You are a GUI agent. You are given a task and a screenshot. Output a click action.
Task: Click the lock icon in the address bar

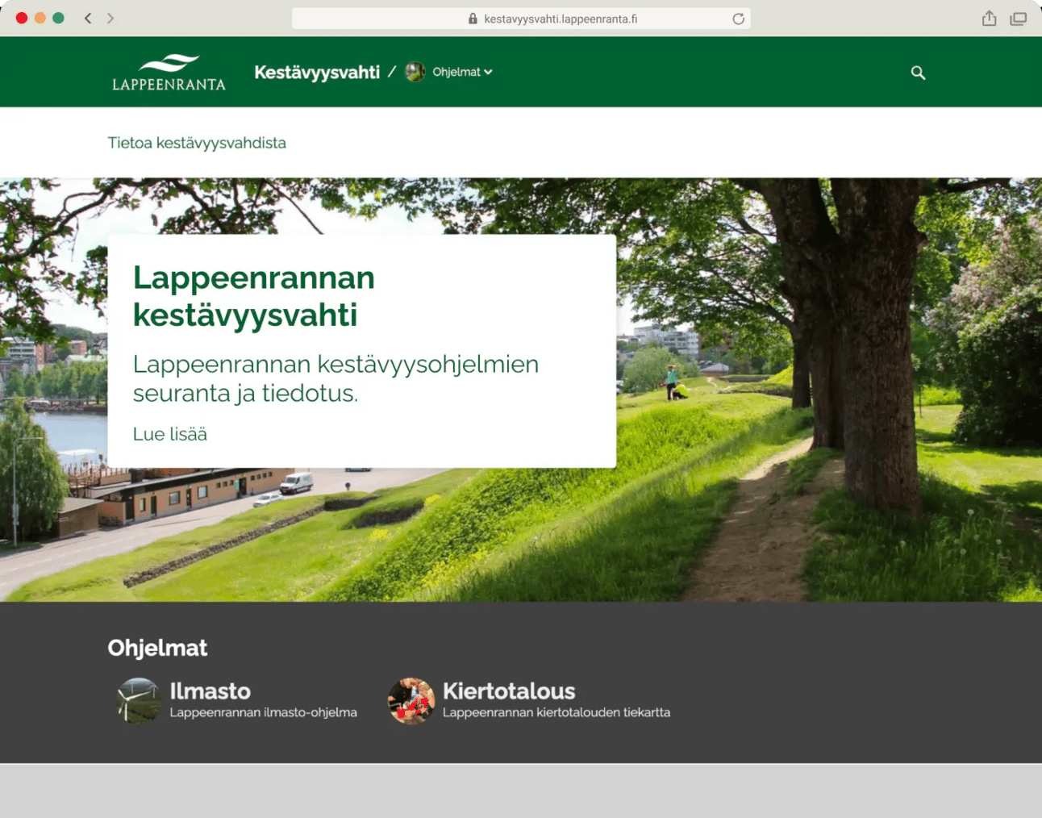tap(473, 19)
